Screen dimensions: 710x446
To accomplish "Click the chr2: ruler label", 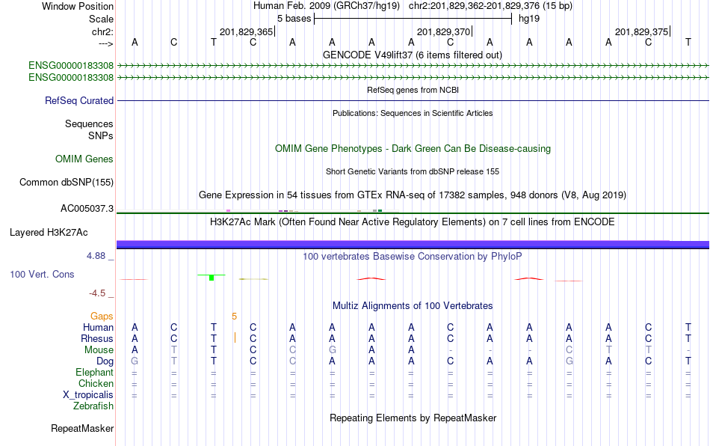I will 102,31.
